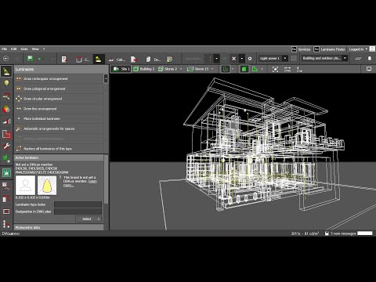
Task: Open the Documentation mode icon
Action: [153, 60]
